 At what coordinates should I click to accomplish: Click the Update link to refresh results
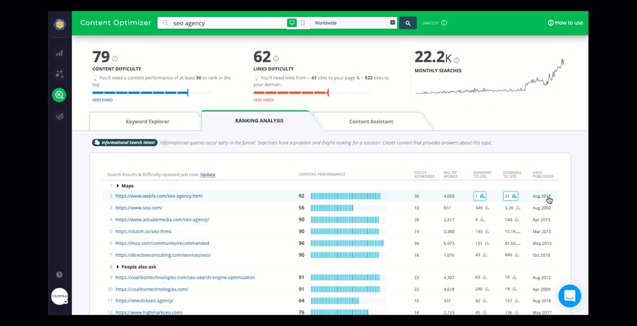tap(207, 175)
